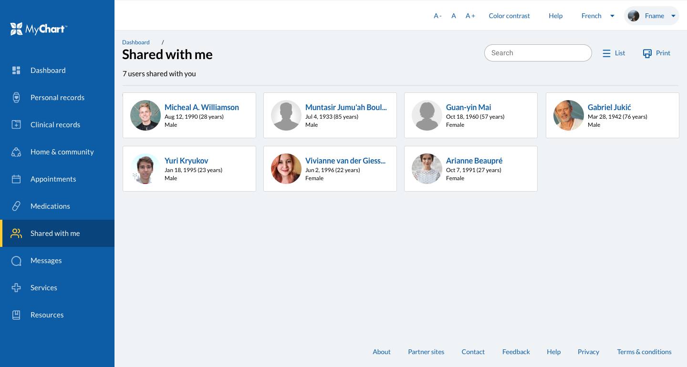The width and height of the screenshot is (687, 367).
Task: Open Gabriel Jukić's shared profile
Action: click(x=610, y=107)
